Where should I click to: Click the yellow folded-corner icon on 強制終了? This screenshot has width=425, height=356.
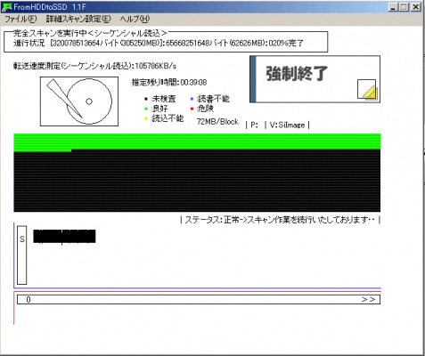367,89
